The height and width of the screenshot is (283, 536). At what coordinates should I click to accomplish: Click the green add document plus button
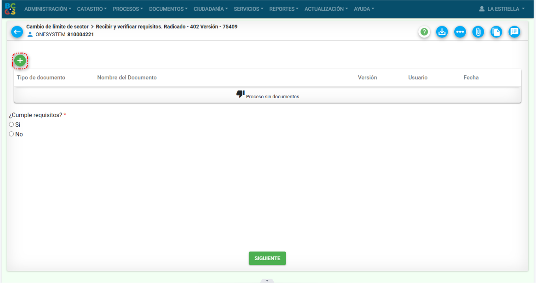pyautogui.click(x=20, y=61)
